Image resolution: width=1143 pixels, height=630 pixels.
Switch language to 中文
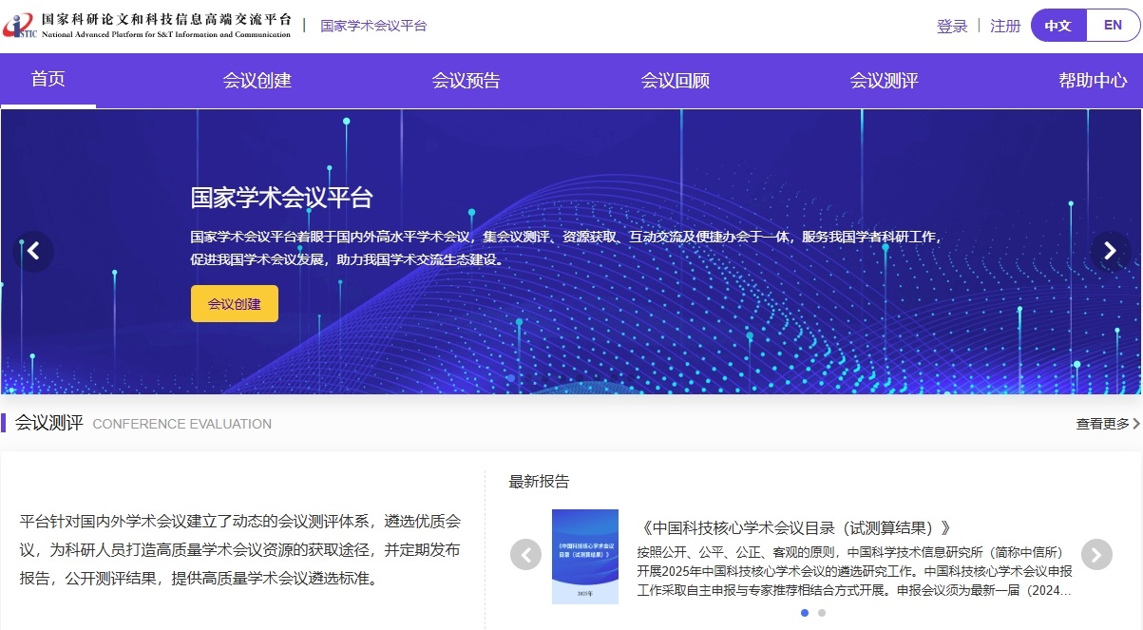coord(1057,26)
